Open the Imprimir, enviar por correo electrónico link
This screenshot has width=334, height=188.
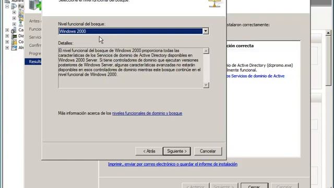coord(173,164)
